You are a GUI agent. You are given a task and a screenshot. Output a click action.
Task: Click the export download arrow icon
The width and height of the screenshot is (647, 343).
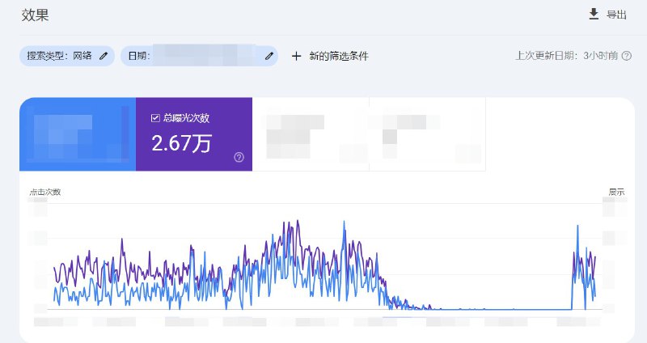(594, 14)
